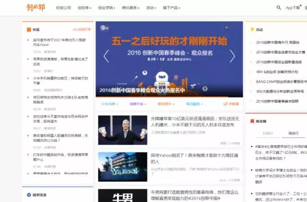Image resolution: width=307 pixels, height=202 pixels.
Task: Open the 24小时报不停 link
Action: pos(82,30)
